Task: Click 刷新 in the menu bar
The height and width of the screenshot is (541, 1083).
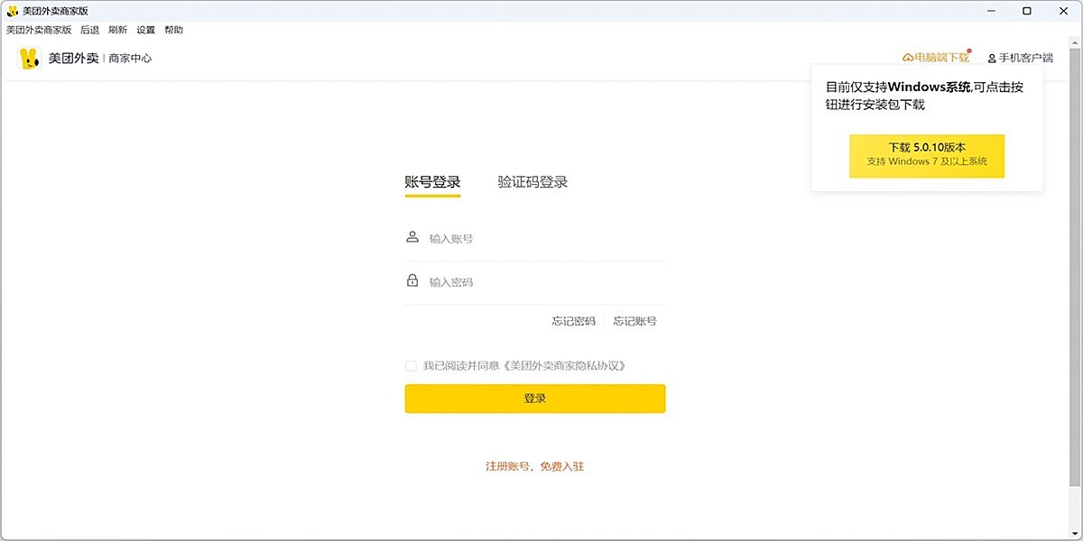Action: [117, 30]
